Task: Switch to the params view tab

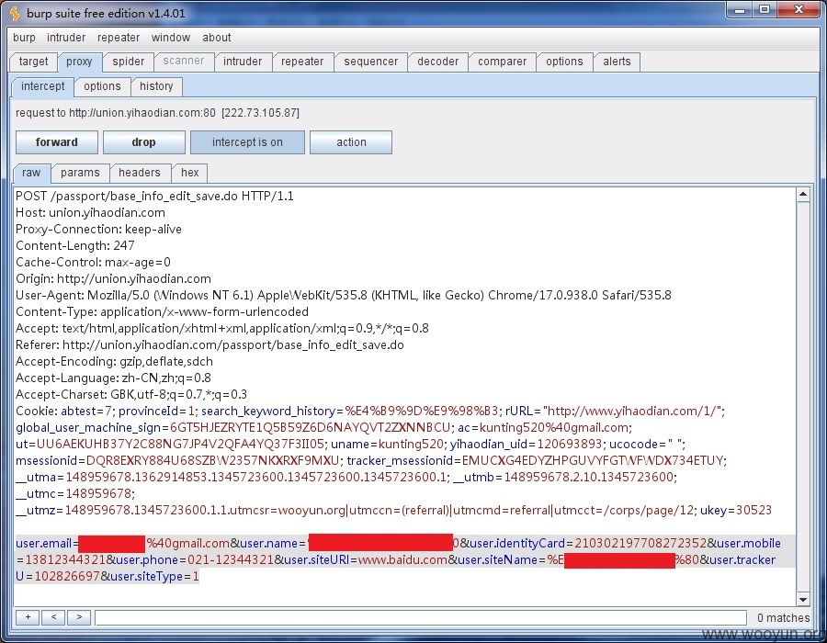Action: point(80,173)
